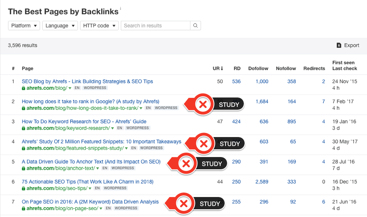Click the Dofollow value 2,589
This screenshot has width=367, height=217.
262,182
